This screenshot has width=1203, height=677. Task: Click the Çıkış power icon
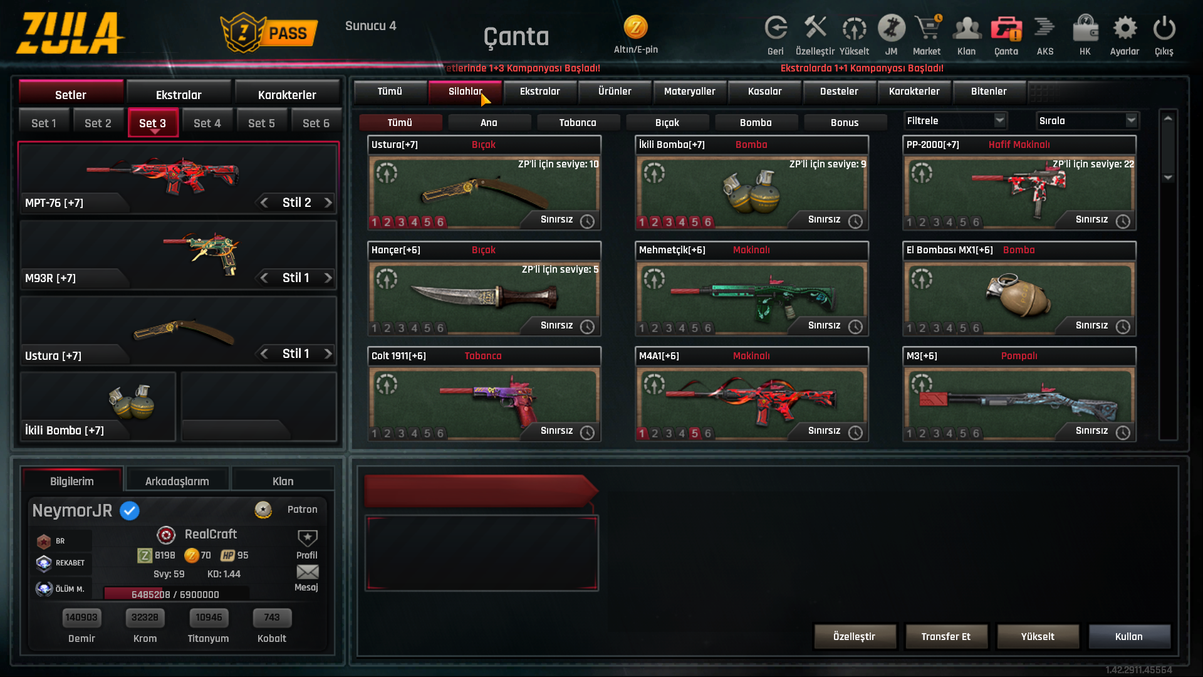coord(1164,28)
